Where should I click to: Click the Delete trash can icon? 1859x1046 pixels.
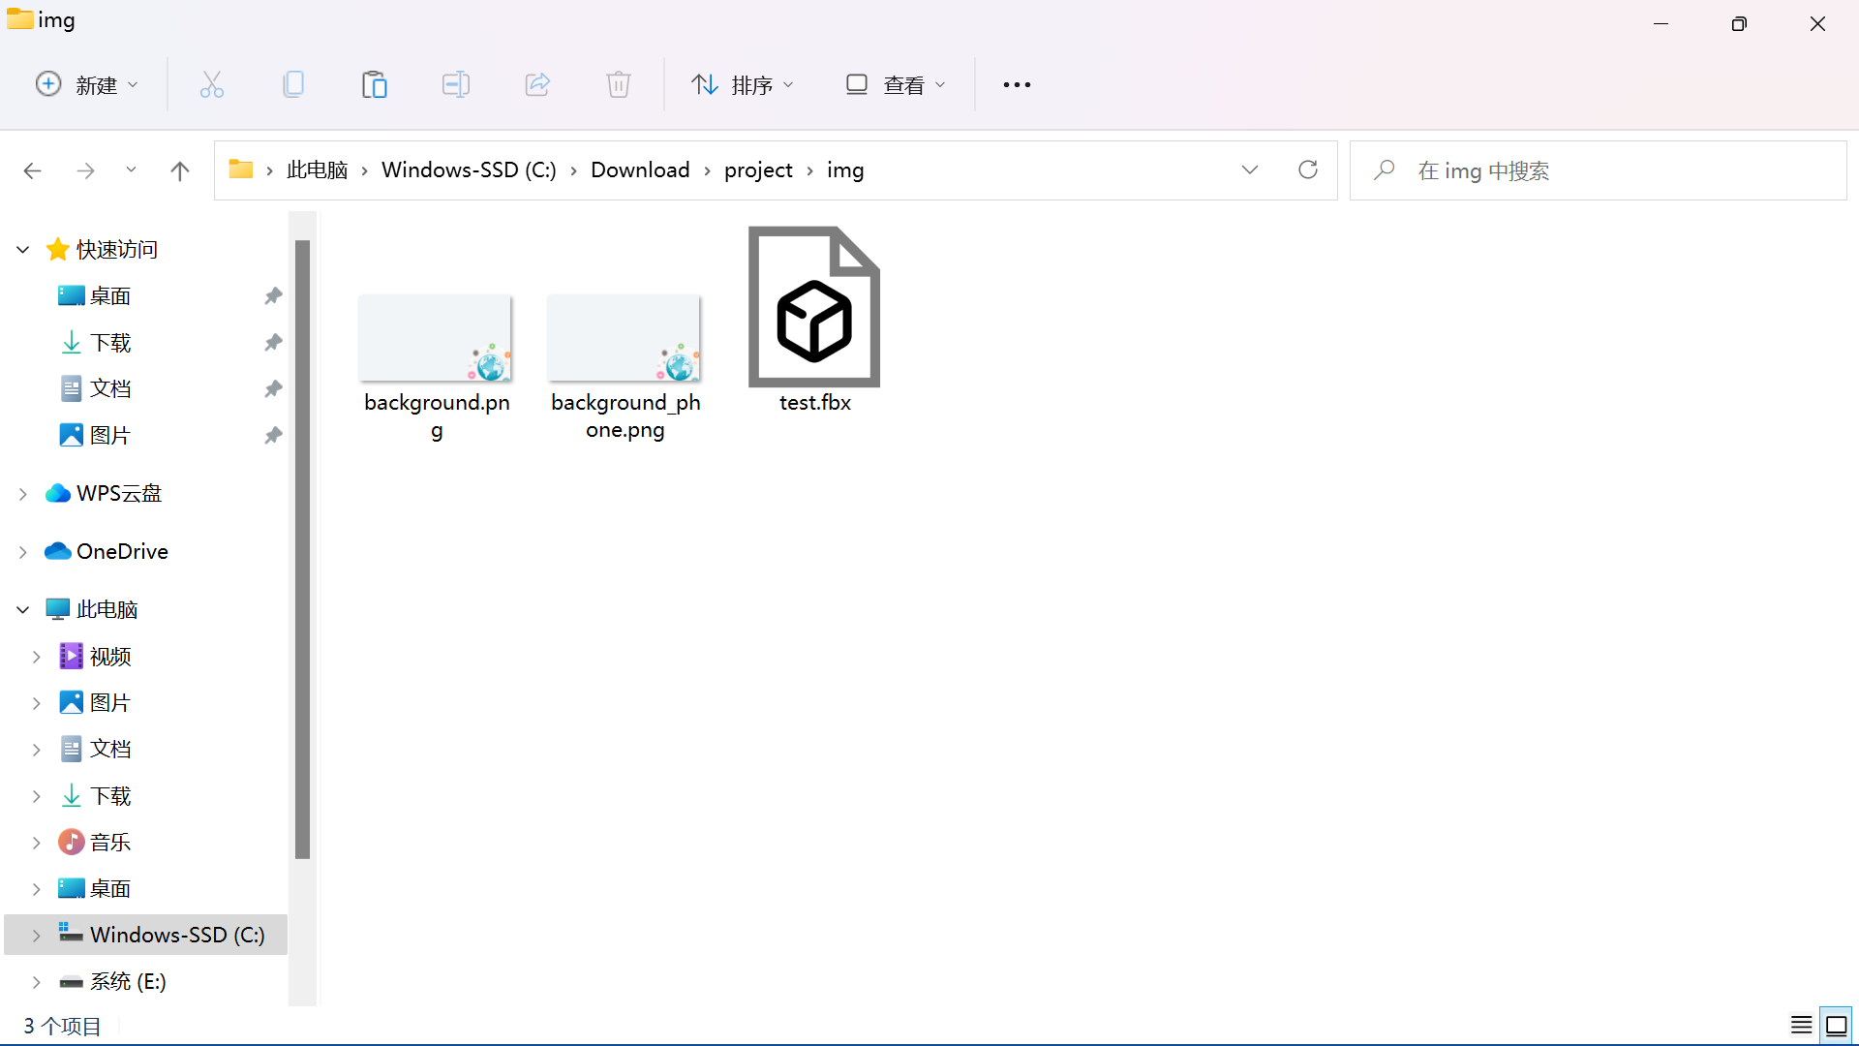click(619, 85)
